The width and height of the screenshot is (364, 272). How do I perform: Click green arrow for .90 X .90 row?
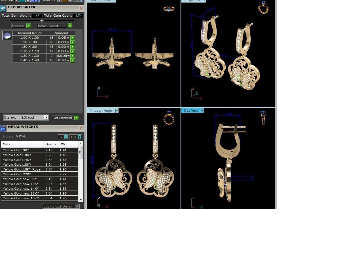pyautogui.click(x=73, y=42)
